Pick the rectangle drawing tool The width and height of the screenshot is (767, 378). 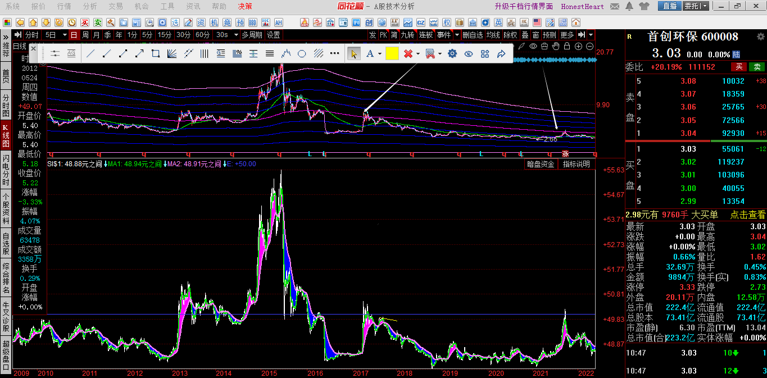click(156, 54)
